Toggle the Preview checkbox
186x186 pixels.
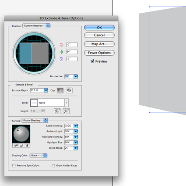click(92, 61)
